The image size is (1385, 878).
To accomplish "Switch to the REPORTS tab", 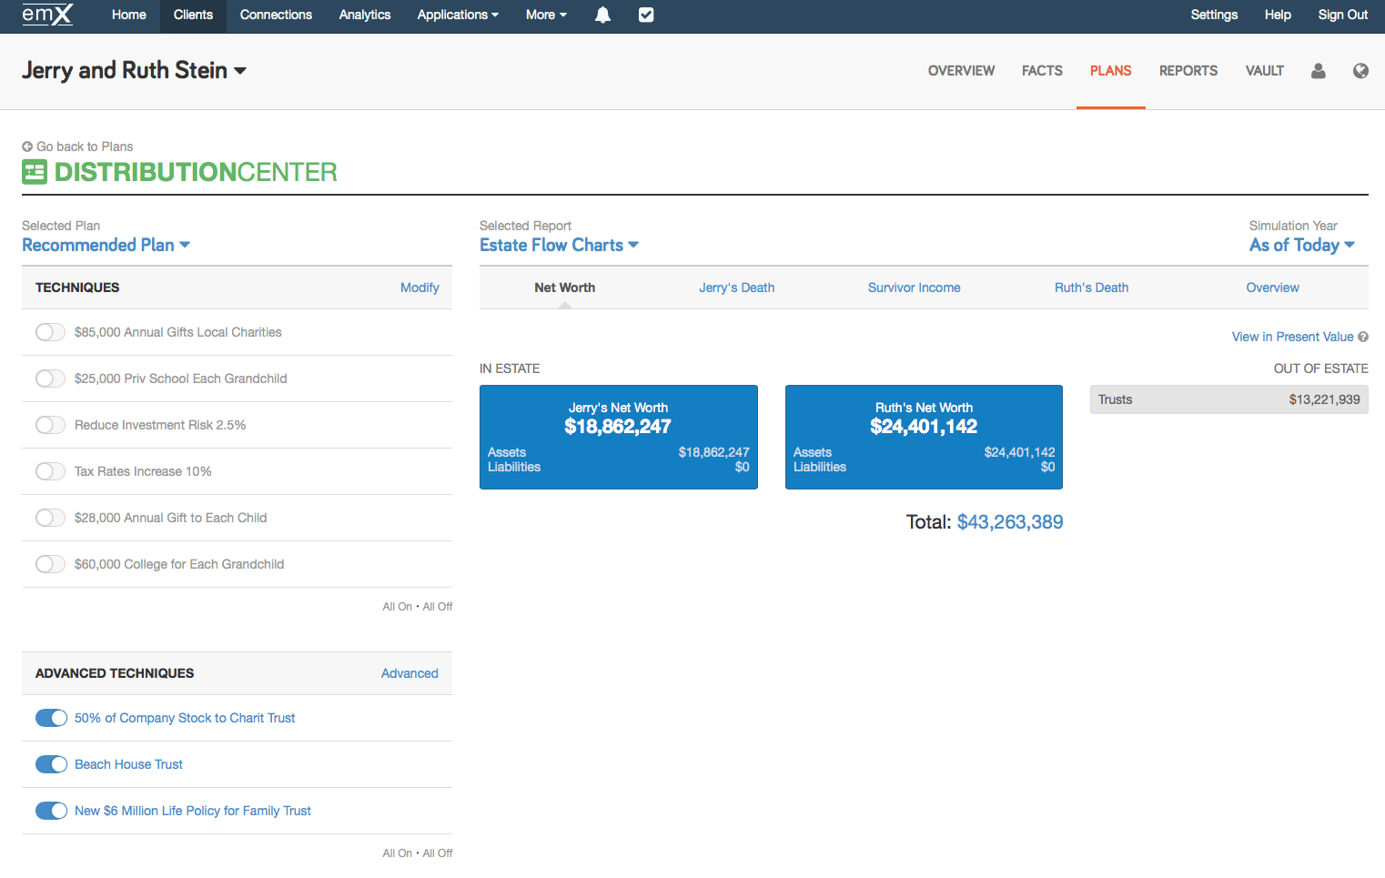I will point(1188,71).
